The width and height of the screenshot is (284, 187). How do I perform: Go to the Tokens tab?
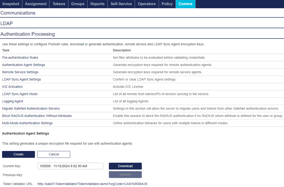59,4
